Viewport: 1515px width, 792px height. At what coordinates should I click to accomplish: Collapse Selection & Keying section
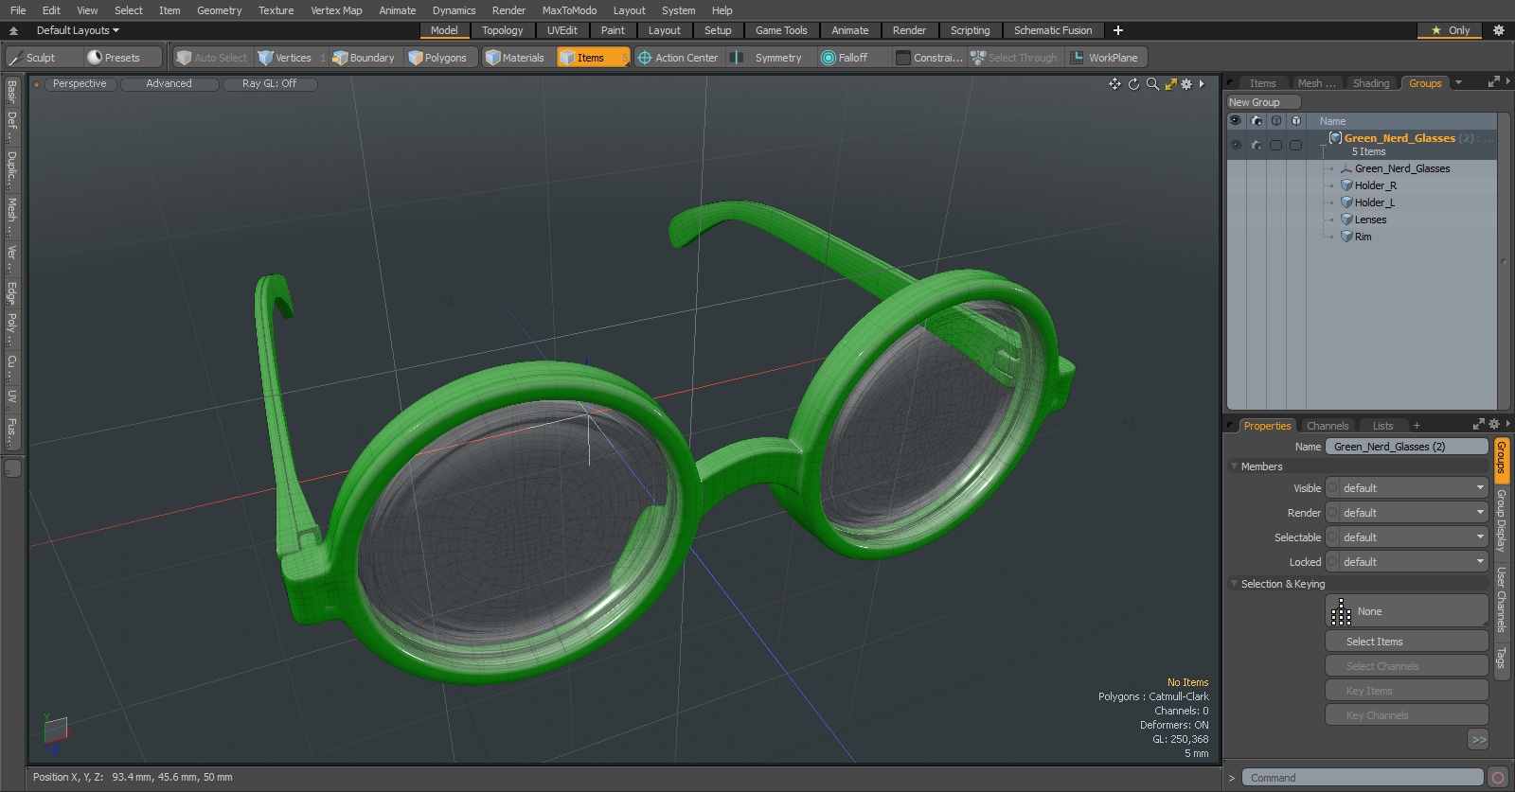1234,584
